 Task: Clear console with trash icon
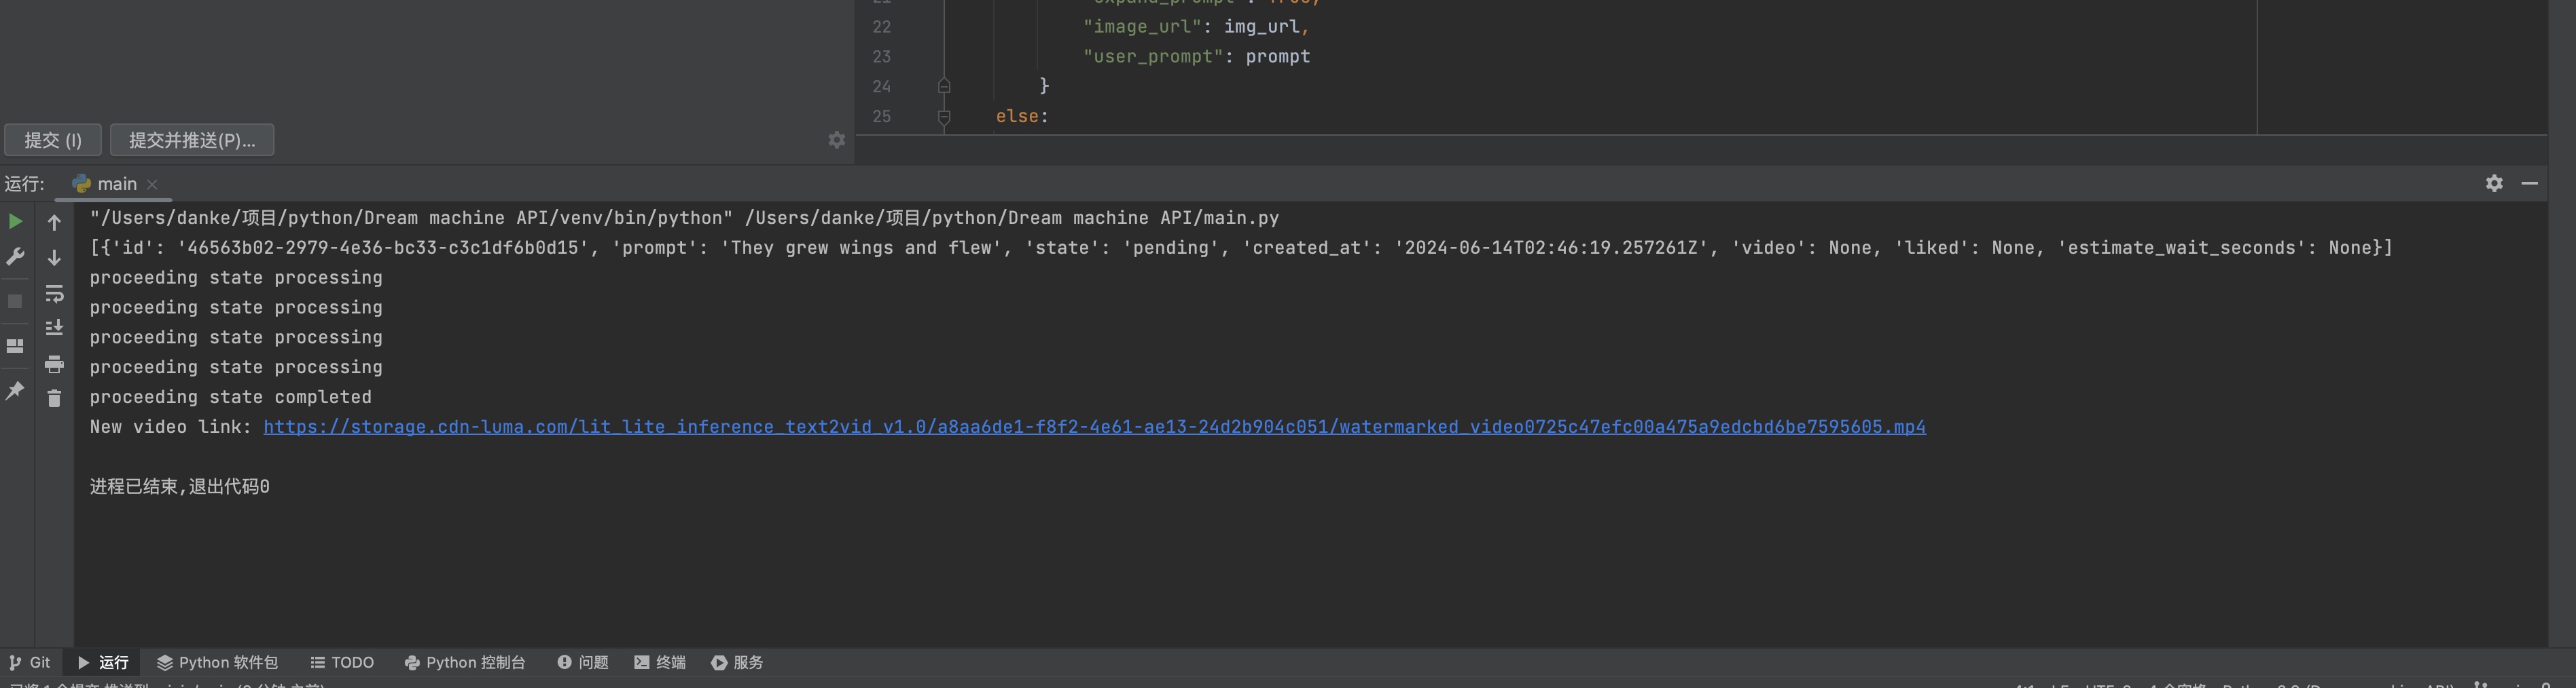54,398
